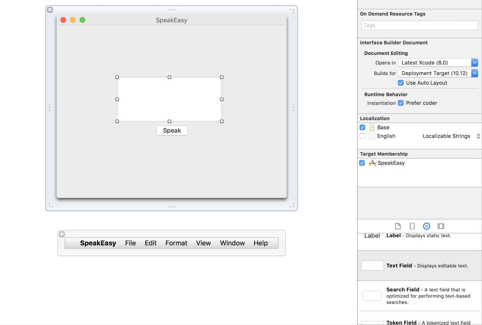Image resolution: width=482 pixels, height=325 pixels.
Task: Click the 'Token Field' library row title
Action: (401, 322)
